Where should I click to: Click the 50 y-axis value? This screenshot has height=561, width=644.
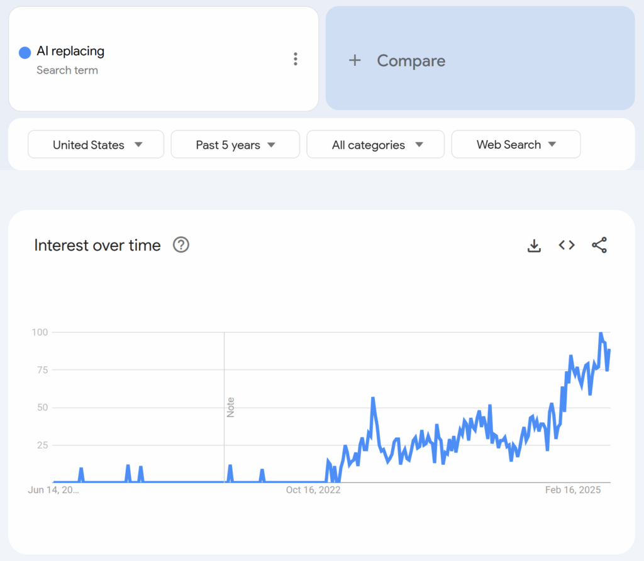42,408
